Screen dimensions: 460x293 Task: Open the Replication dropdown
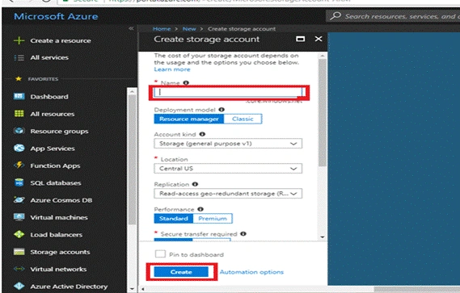(x=228, y=194)
